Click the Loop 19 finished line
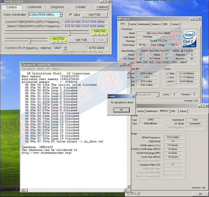Screen dimensions: 209x197 52,139
